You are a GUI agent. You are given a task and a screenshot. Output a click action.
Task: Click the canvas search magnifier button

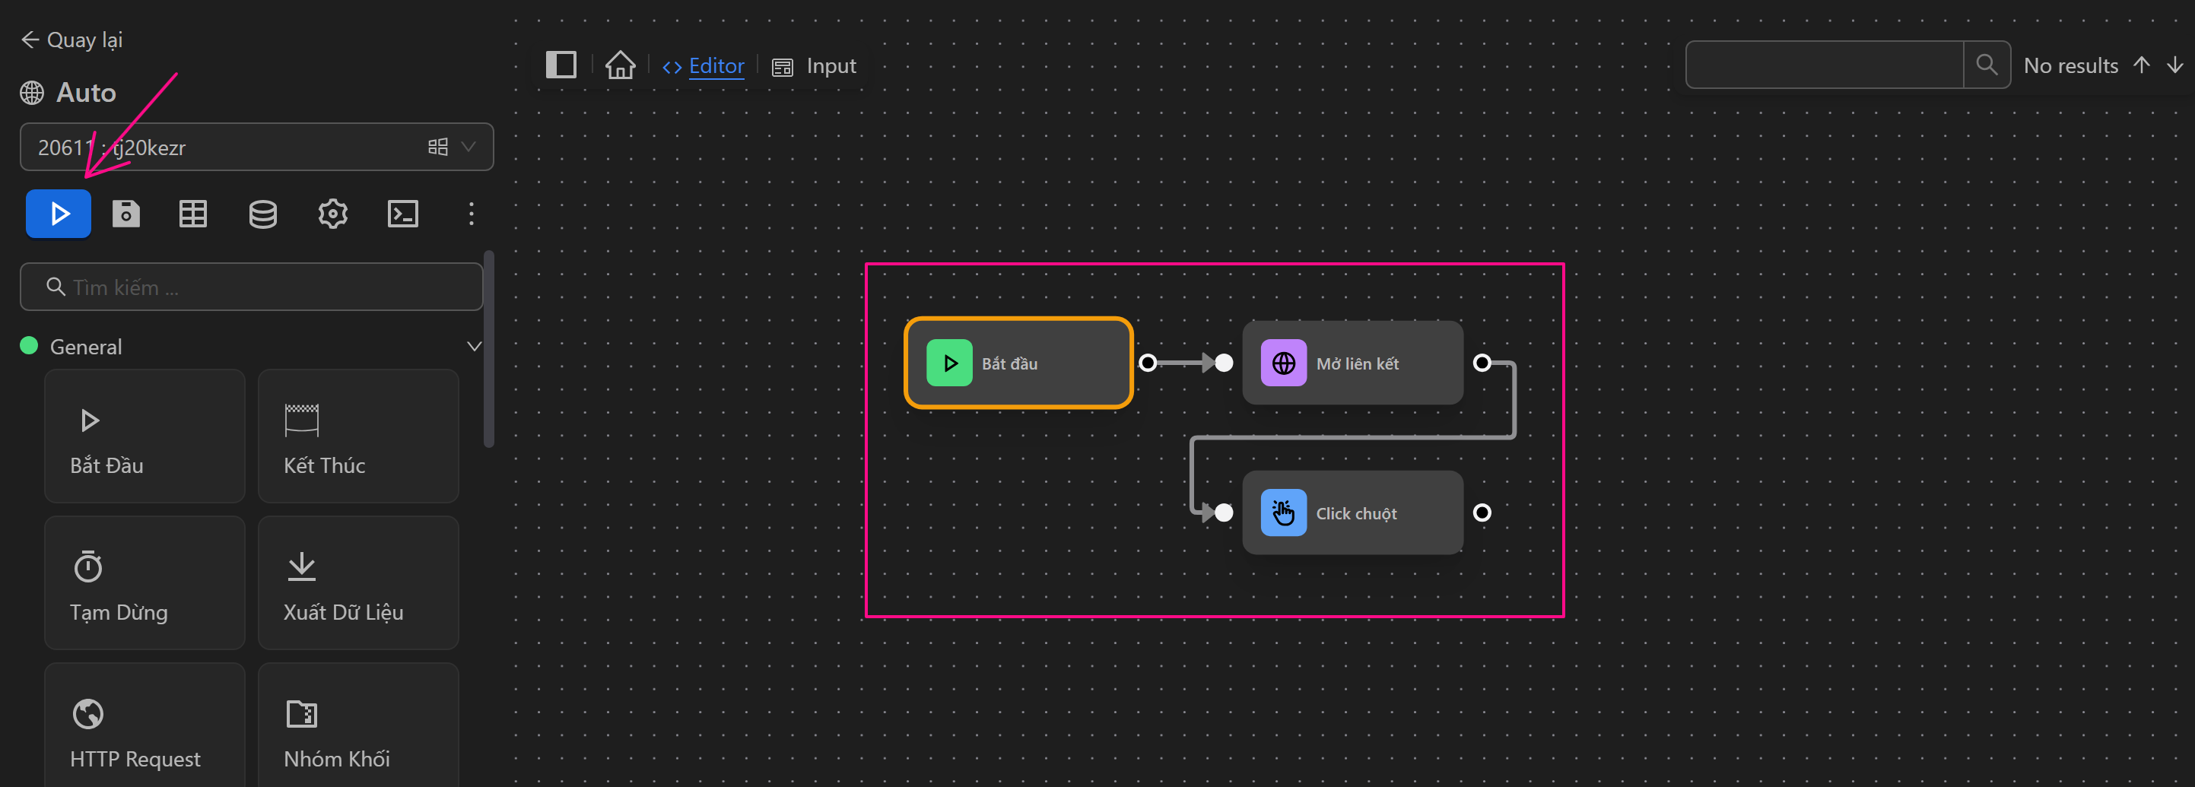tap(1987, 65)
